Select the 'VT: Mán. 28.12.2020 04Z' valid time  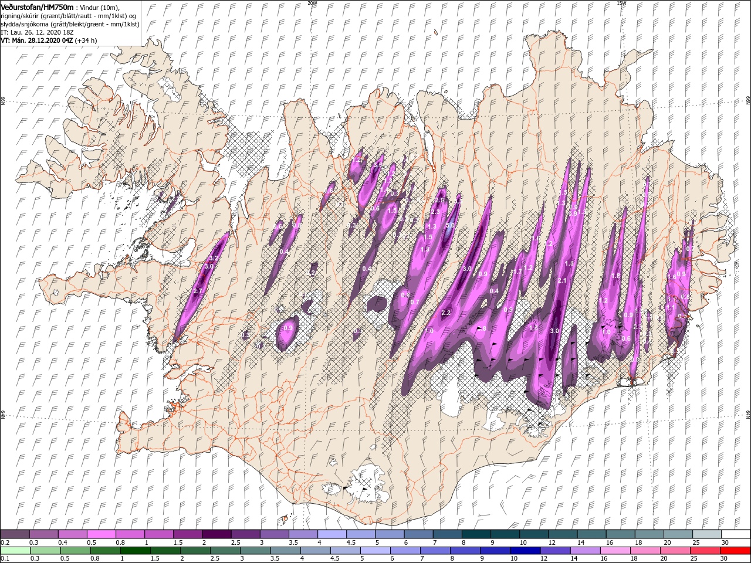click(x=37, y=41)
